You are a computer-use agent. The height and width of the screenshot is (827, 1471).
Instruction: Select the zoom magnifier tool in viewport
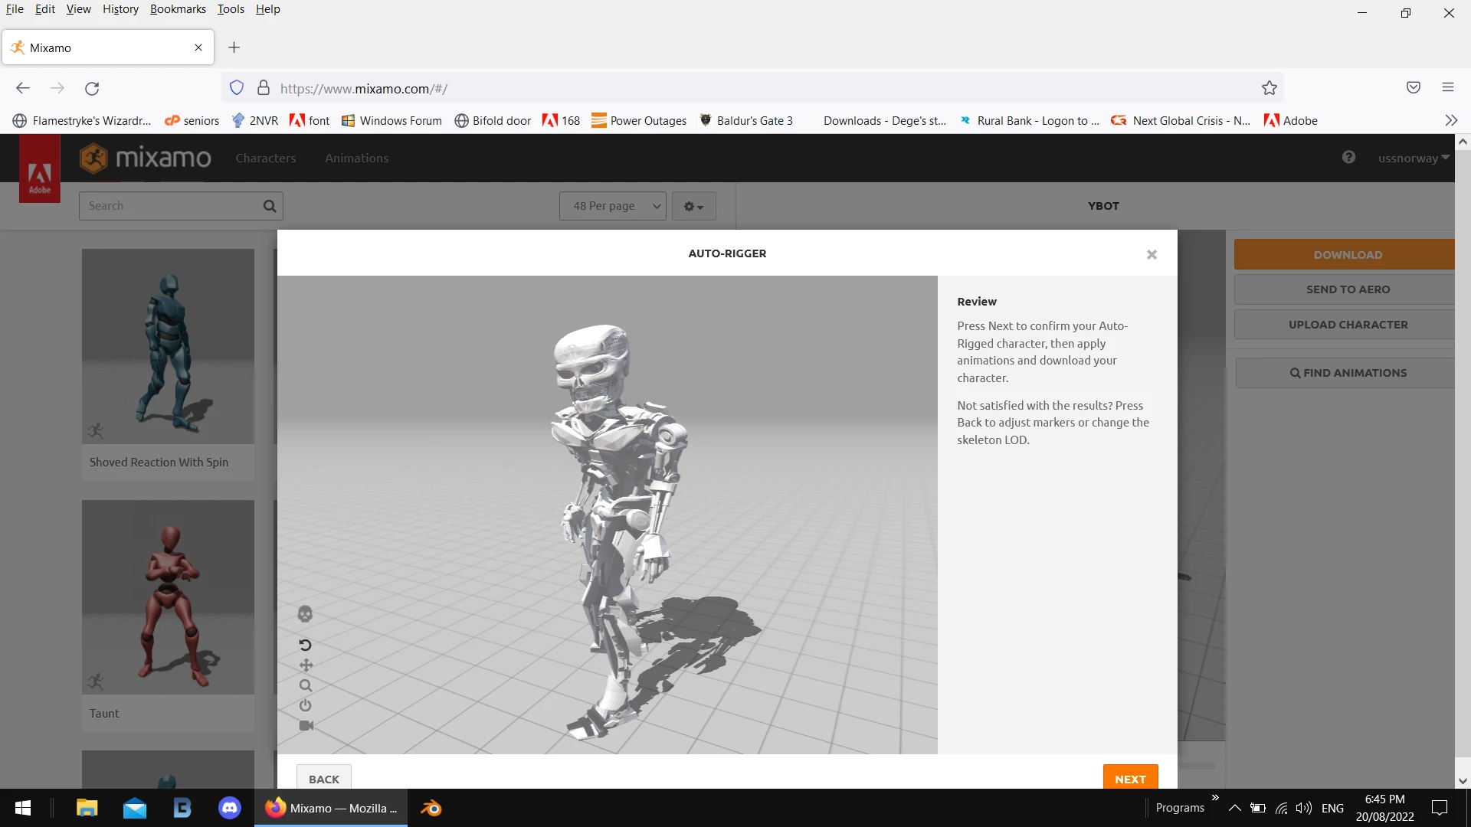coord(306,685)
